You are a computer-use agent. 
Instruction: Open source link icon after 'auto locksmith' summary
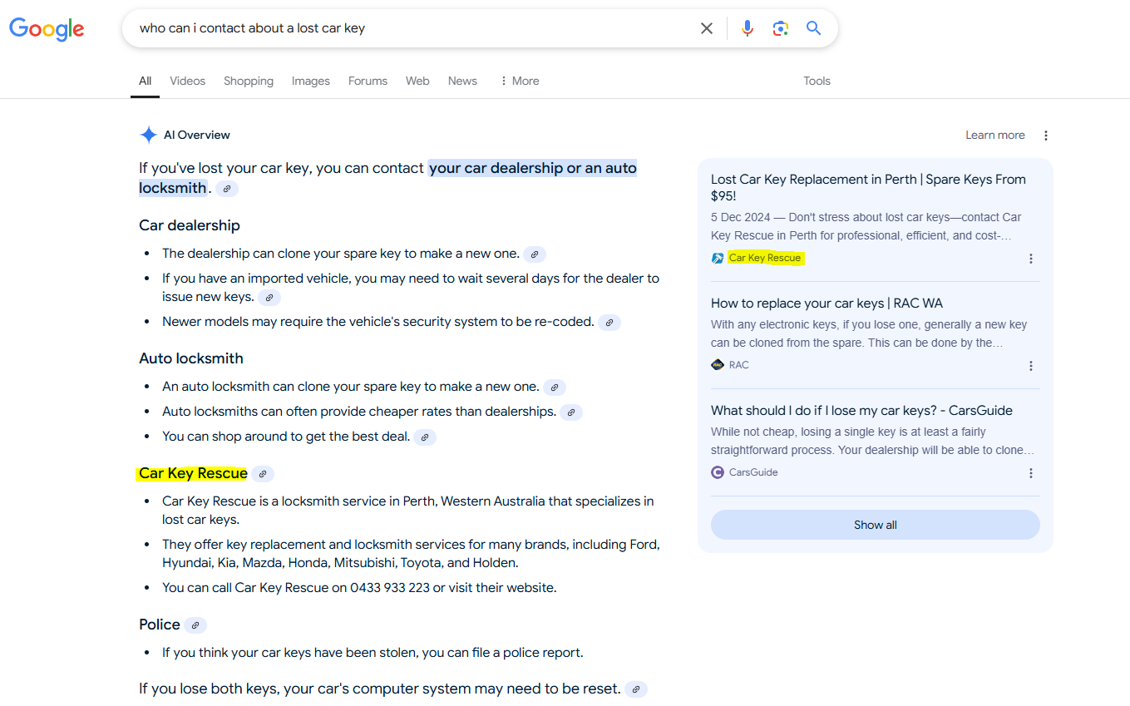[227, 189]
